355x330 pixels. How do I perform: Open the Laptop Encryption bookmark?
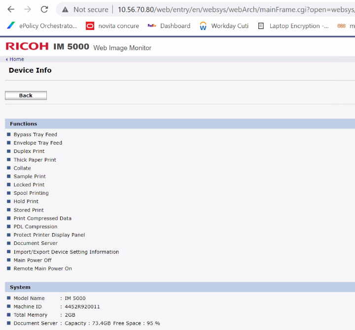(x=293, y=26)
